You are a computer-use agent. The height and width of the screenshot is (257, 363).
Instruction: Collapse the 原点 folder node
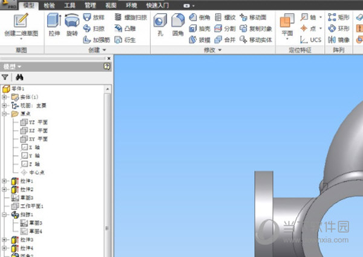coord(4,114)
